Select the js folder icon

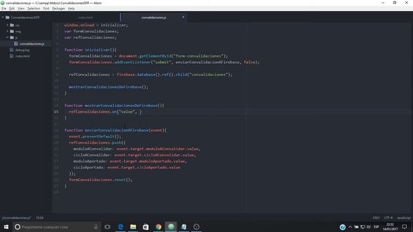click(12, 37)
